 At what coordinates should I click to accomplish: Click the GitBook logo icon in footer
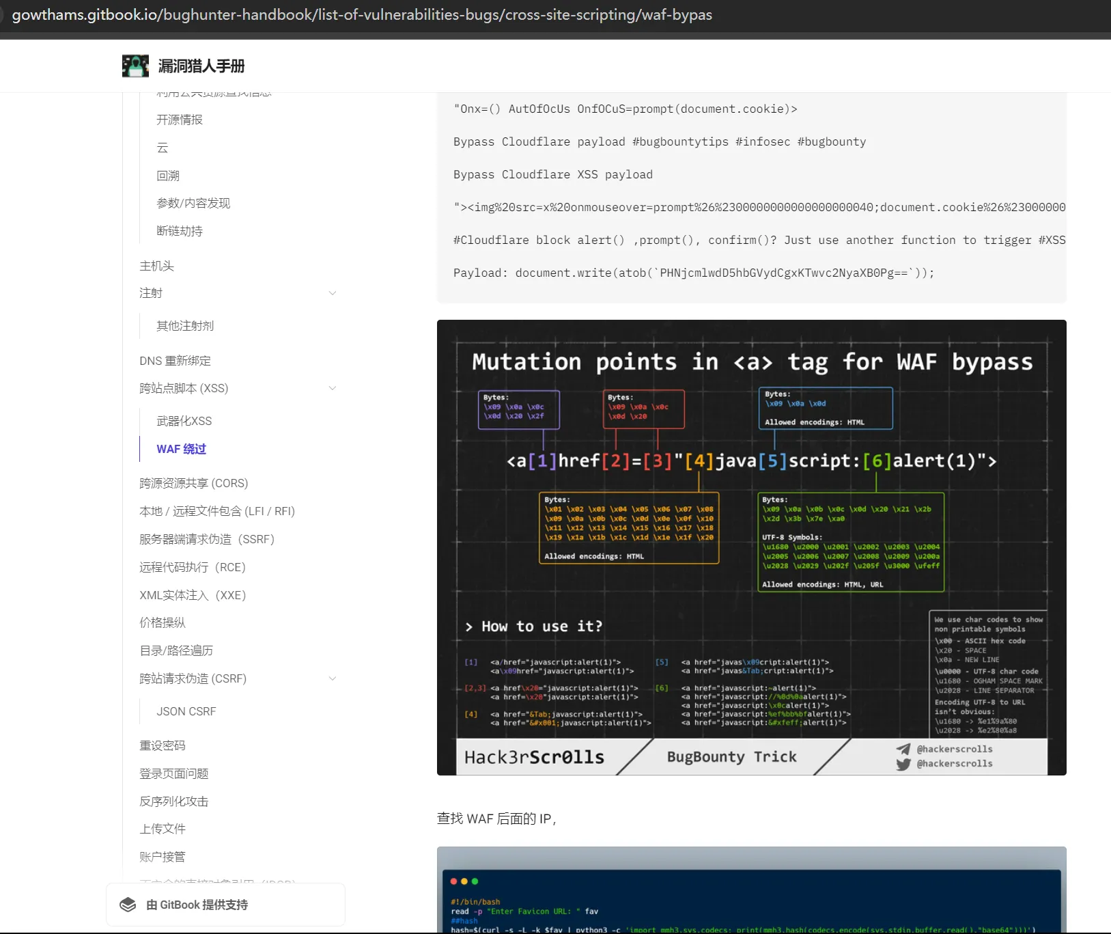pos(128,905)
